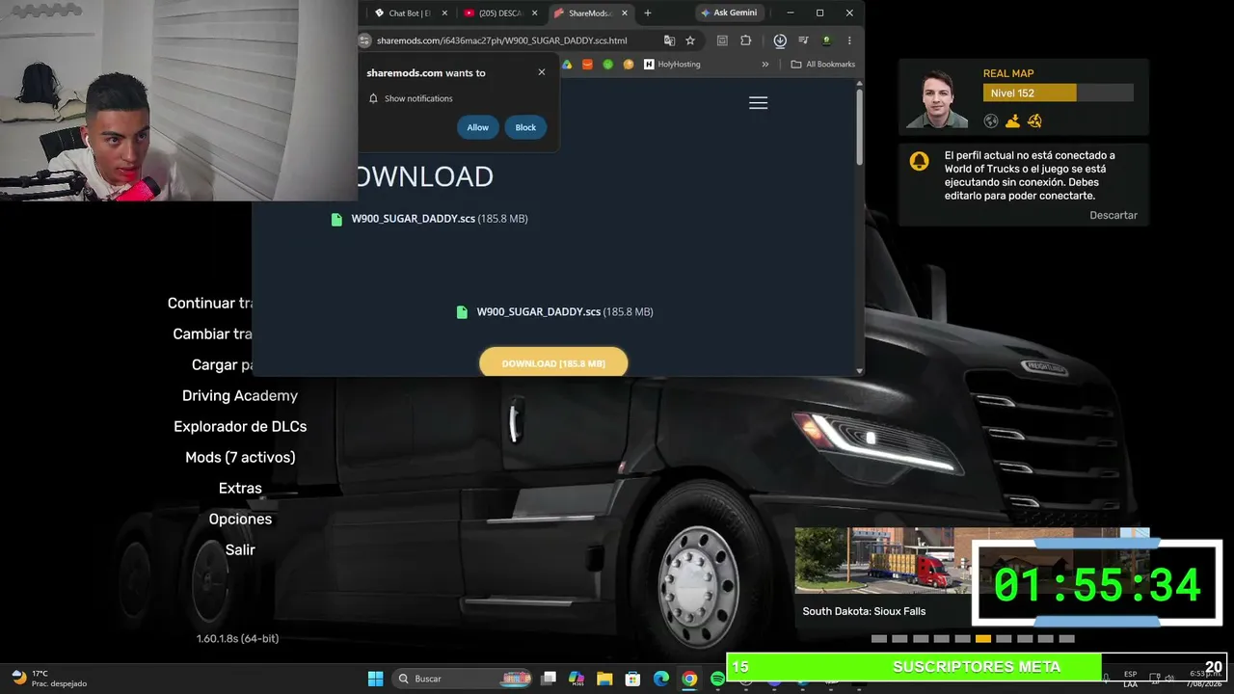This screenshot has height=694, width=1234.
Task: Select Extras in the game menu
Action: click(240, 488)
